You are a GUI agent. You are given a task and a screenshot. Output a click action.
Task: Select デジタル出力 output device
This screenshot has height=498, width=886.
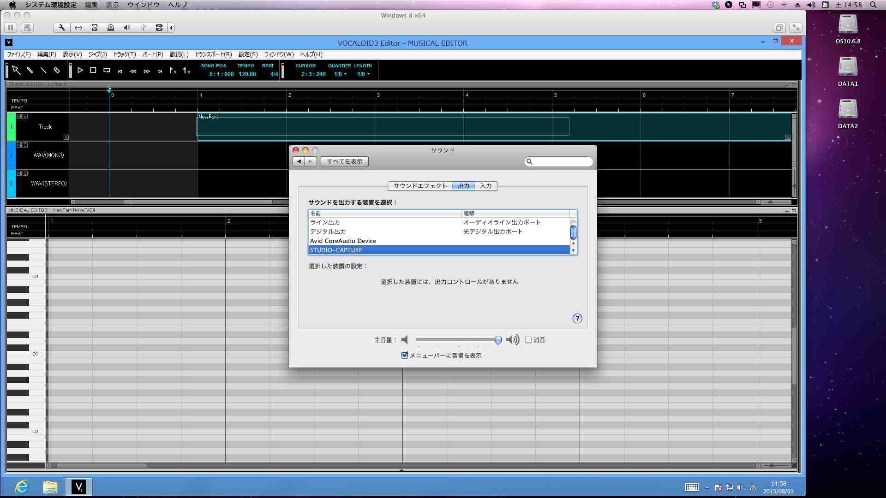tap(439, 231)
